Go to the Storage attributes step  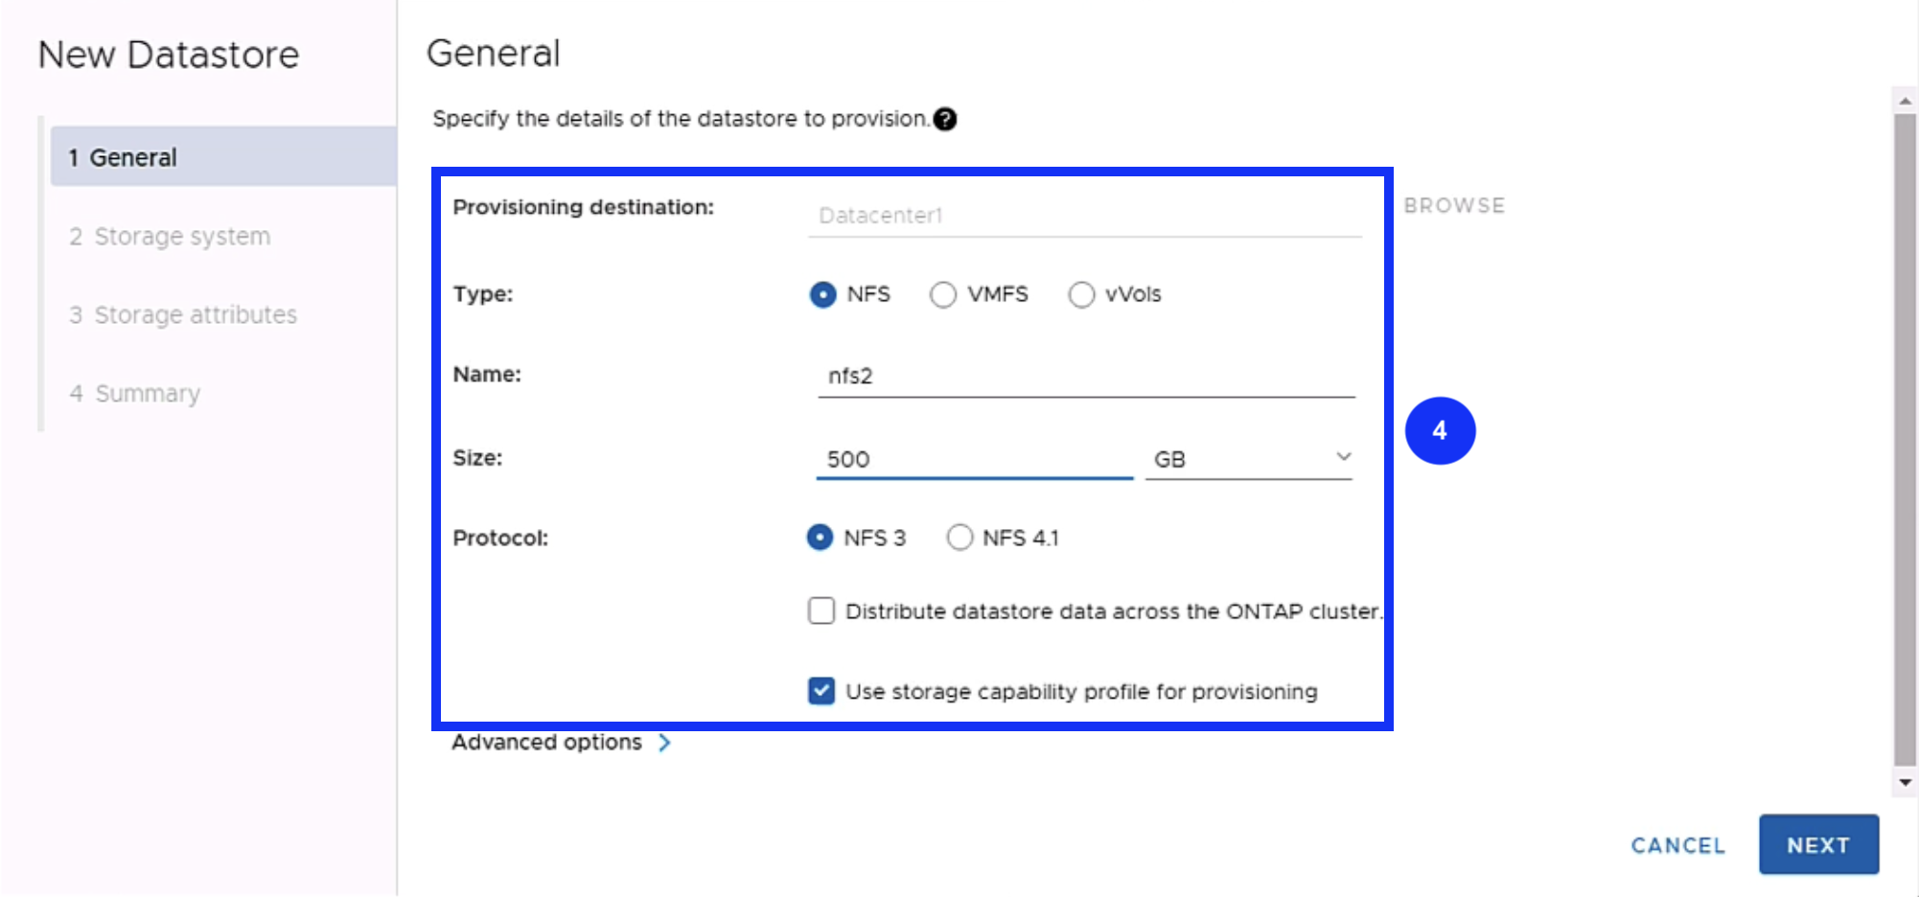point(195,315)
